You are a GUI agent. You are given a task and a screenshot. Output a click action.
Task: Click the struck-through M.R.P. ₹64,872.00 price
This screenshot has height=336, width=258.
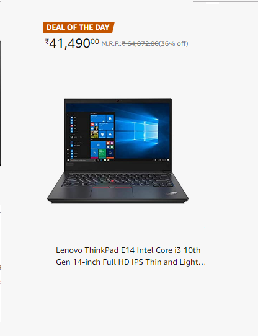pos(140,43)
